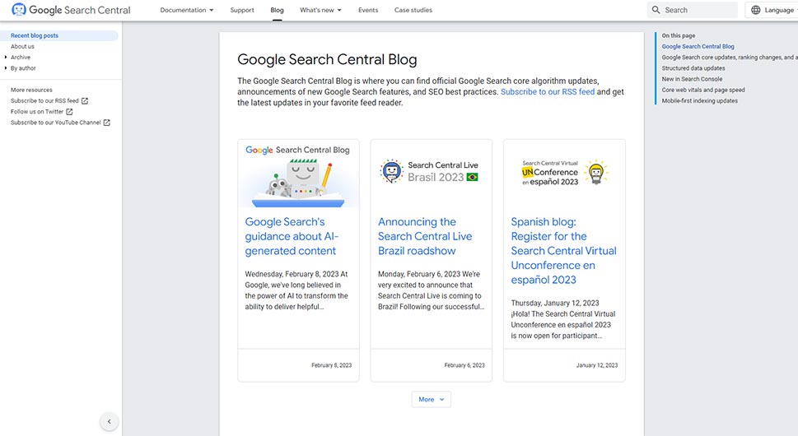The image size is (798, 436).
Task: Click the More button below the cards
Action: coord(431,400)
